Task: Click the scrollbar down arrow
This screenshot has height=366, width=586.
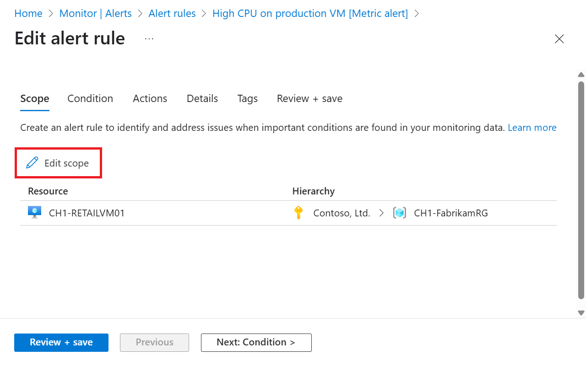Action: (x=581, y=313)
